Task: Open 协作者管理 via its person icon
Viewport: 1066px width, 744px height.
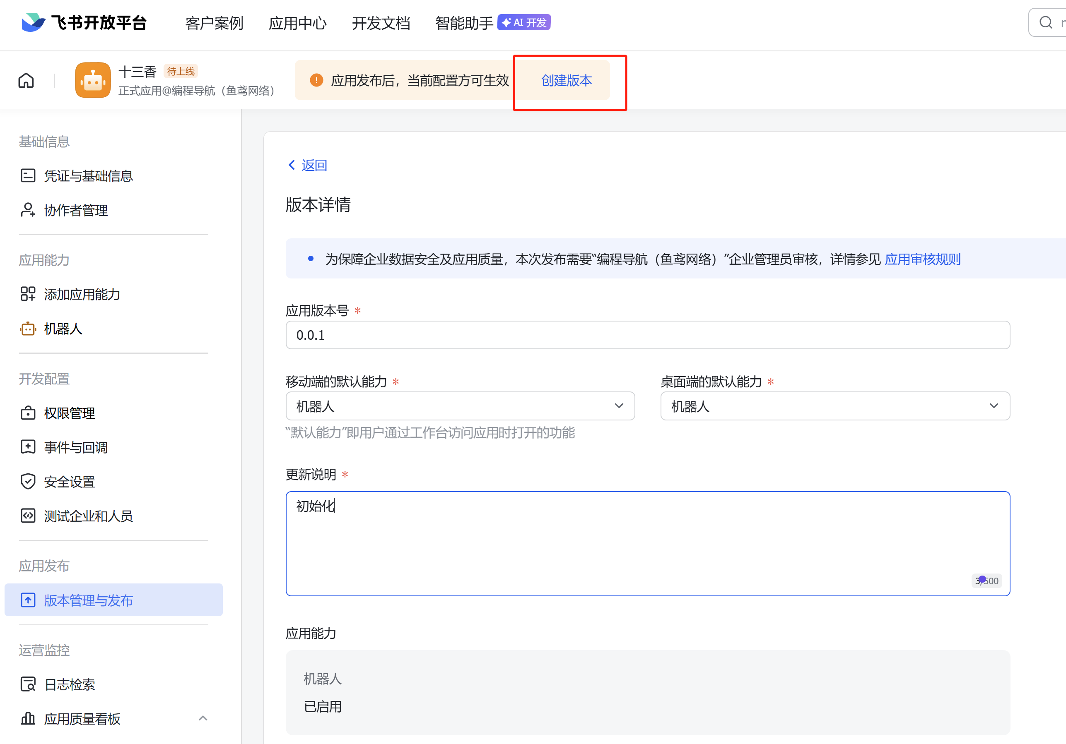Action: click(28, 210)
